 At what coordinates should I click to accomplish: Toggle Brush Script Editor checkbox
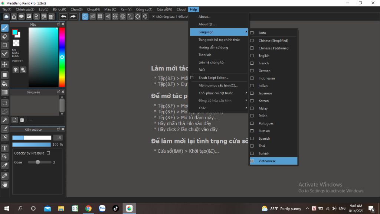(x=192, y=78)
